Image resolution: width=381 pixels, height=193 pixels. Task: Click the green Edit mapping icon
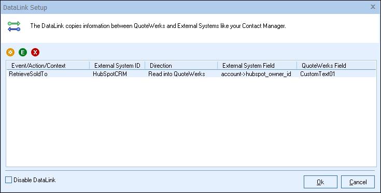pyautogui.click(x=23, y=52)
